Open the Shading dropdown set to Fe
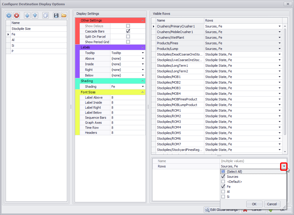The width and height of the screenshot is (294, 215). 143,87
